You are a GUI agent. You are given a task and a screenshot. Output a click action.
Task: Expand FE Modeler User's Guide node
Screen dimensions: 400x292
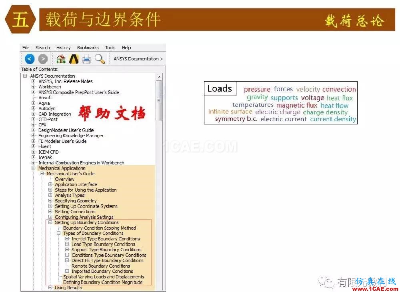point(34,141)
